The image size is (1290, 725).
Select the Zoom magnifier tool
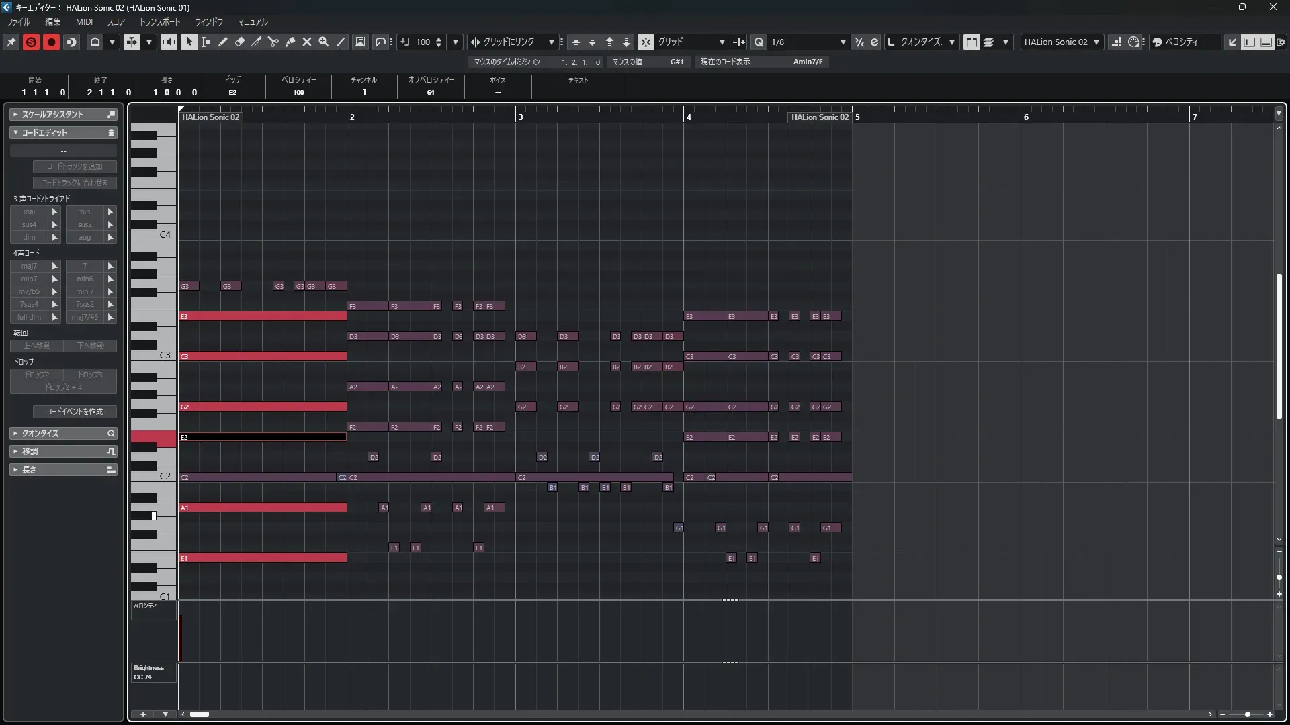coord(324,42)
